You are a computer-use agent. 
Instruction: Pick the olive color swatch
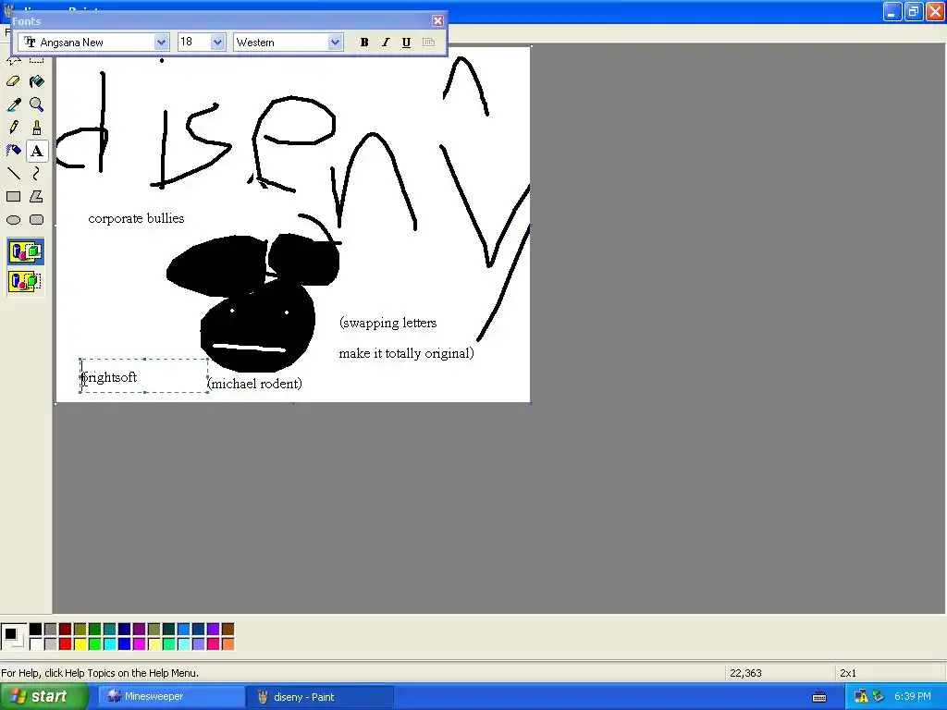(80, 630)
